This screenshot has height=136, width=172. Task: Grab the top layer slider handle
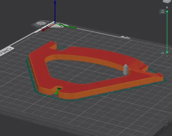(x=167, y=12)
